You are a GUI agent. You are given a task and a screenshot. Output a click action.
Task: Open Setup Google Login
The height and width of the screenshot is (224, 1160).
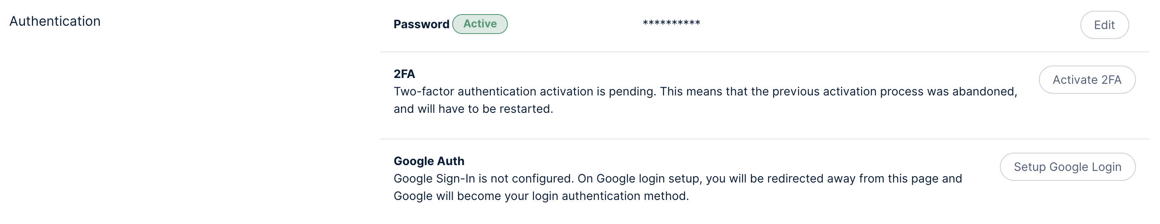click(1067, 167)
